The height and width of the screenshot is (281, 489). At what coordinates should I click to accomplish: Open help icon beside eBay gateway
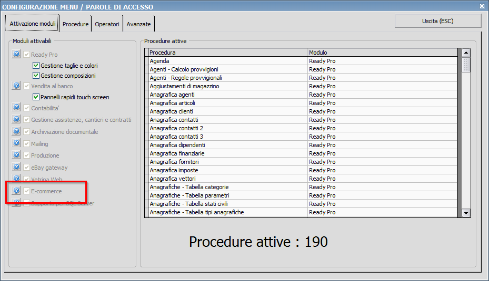pos(16,167)
